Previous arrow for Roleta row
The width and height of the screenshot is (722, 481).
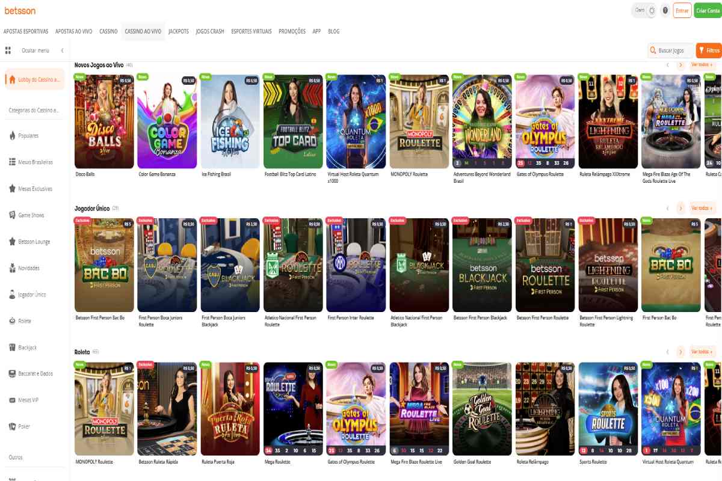667,352
